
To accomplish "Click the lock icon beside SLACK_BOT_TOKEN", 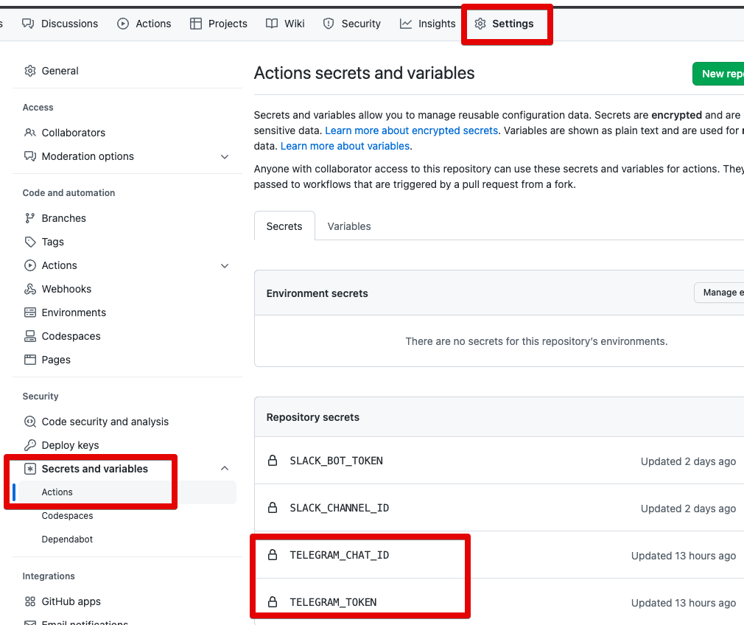I will tap(273, 460).
